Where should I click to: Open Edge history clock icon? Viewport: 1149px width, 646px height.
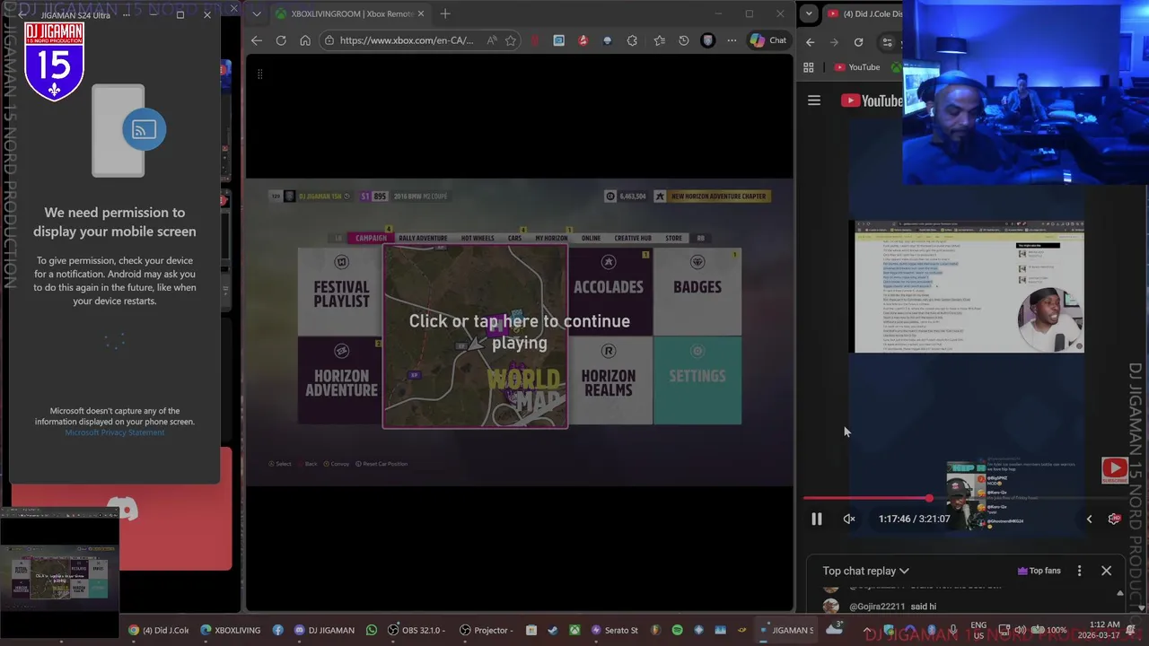[684, 40]
